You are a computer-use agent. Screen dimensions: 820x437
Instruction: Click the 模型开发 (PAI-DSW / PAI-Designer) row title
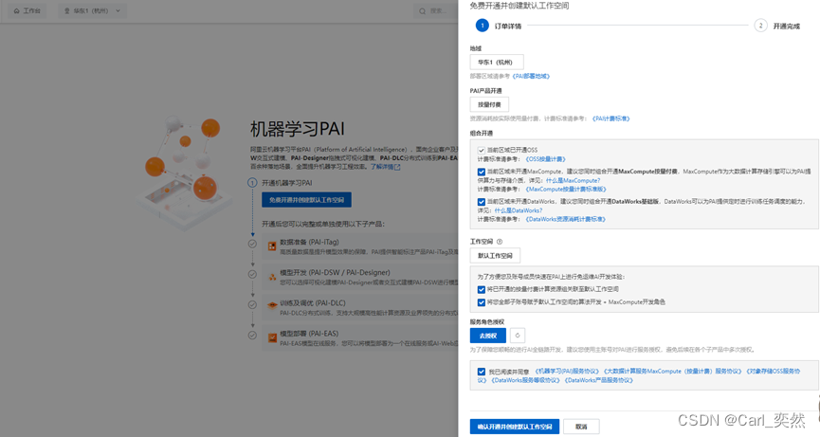click(335, 272)
